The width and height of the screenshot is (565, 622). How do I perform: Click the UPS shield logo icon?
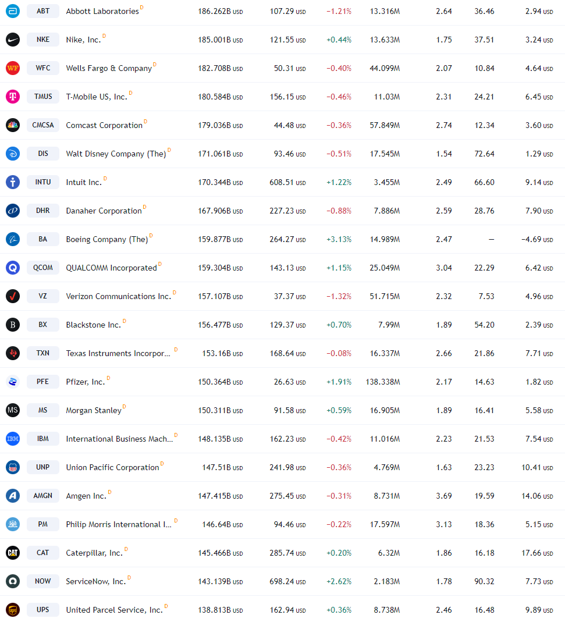click(x=13, y=610)
